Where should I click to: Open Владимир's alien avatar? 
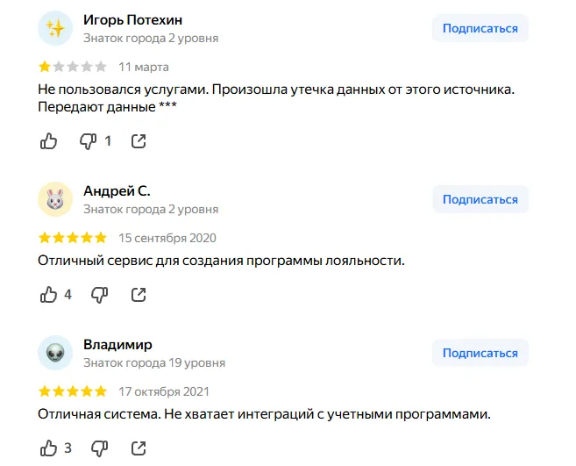pos(55,353)
